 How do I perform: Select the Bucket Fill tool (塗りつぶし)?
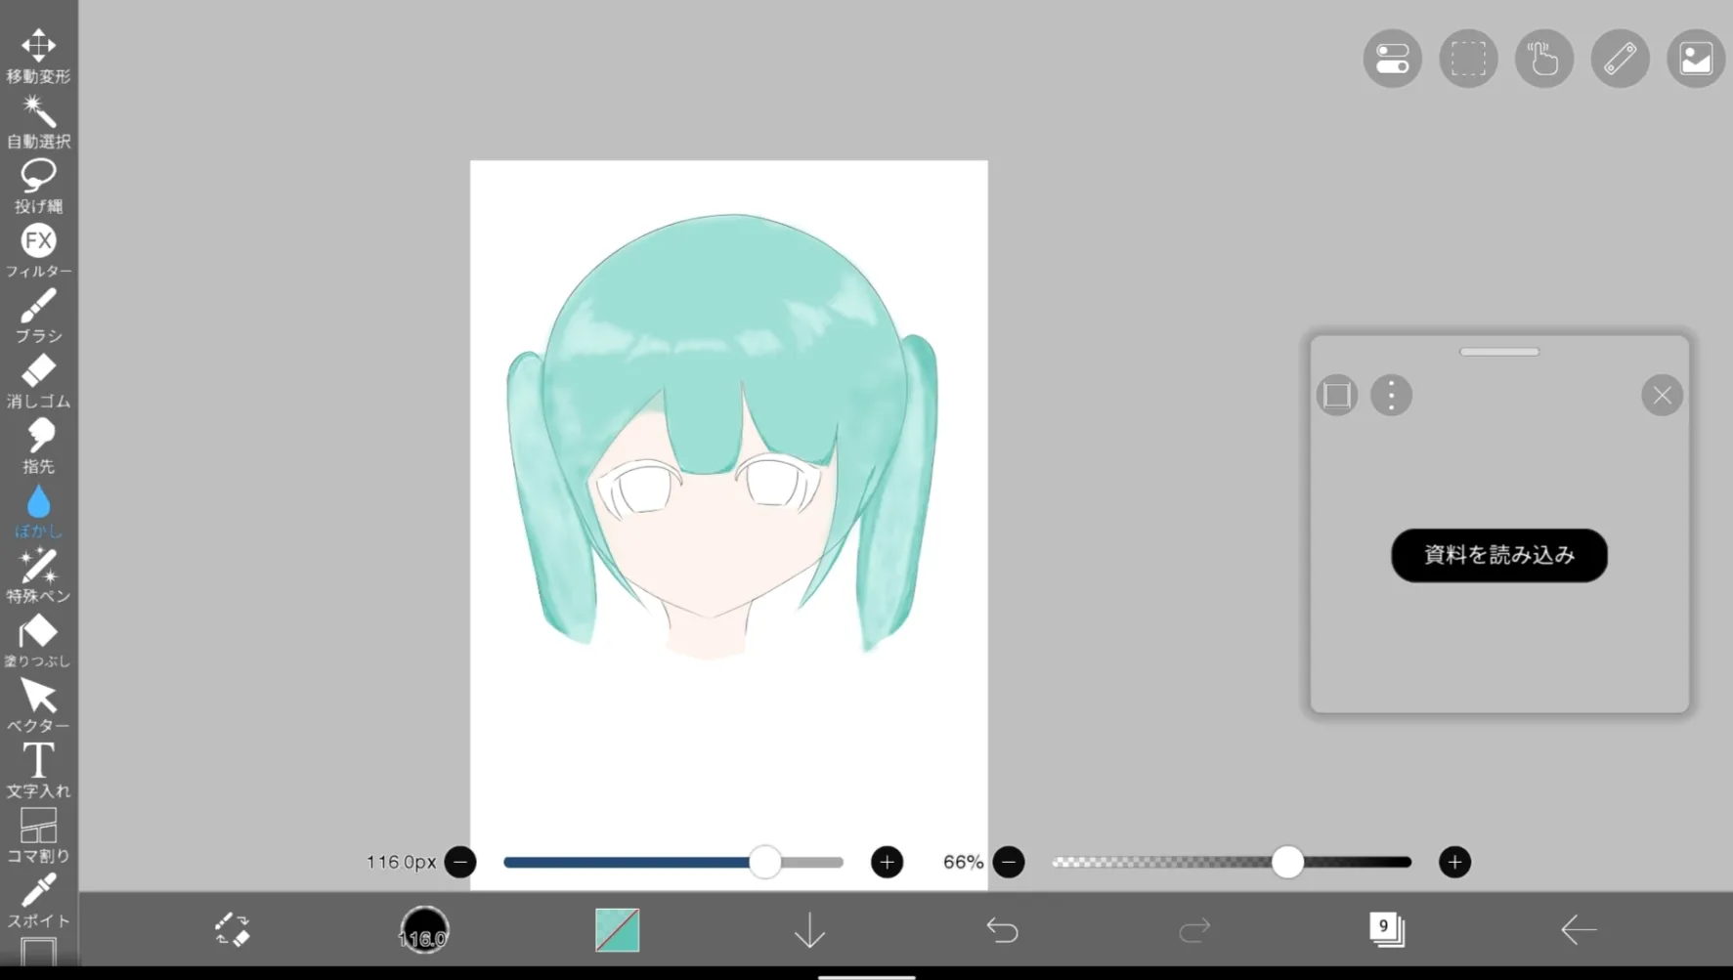(x=38, y=641)
